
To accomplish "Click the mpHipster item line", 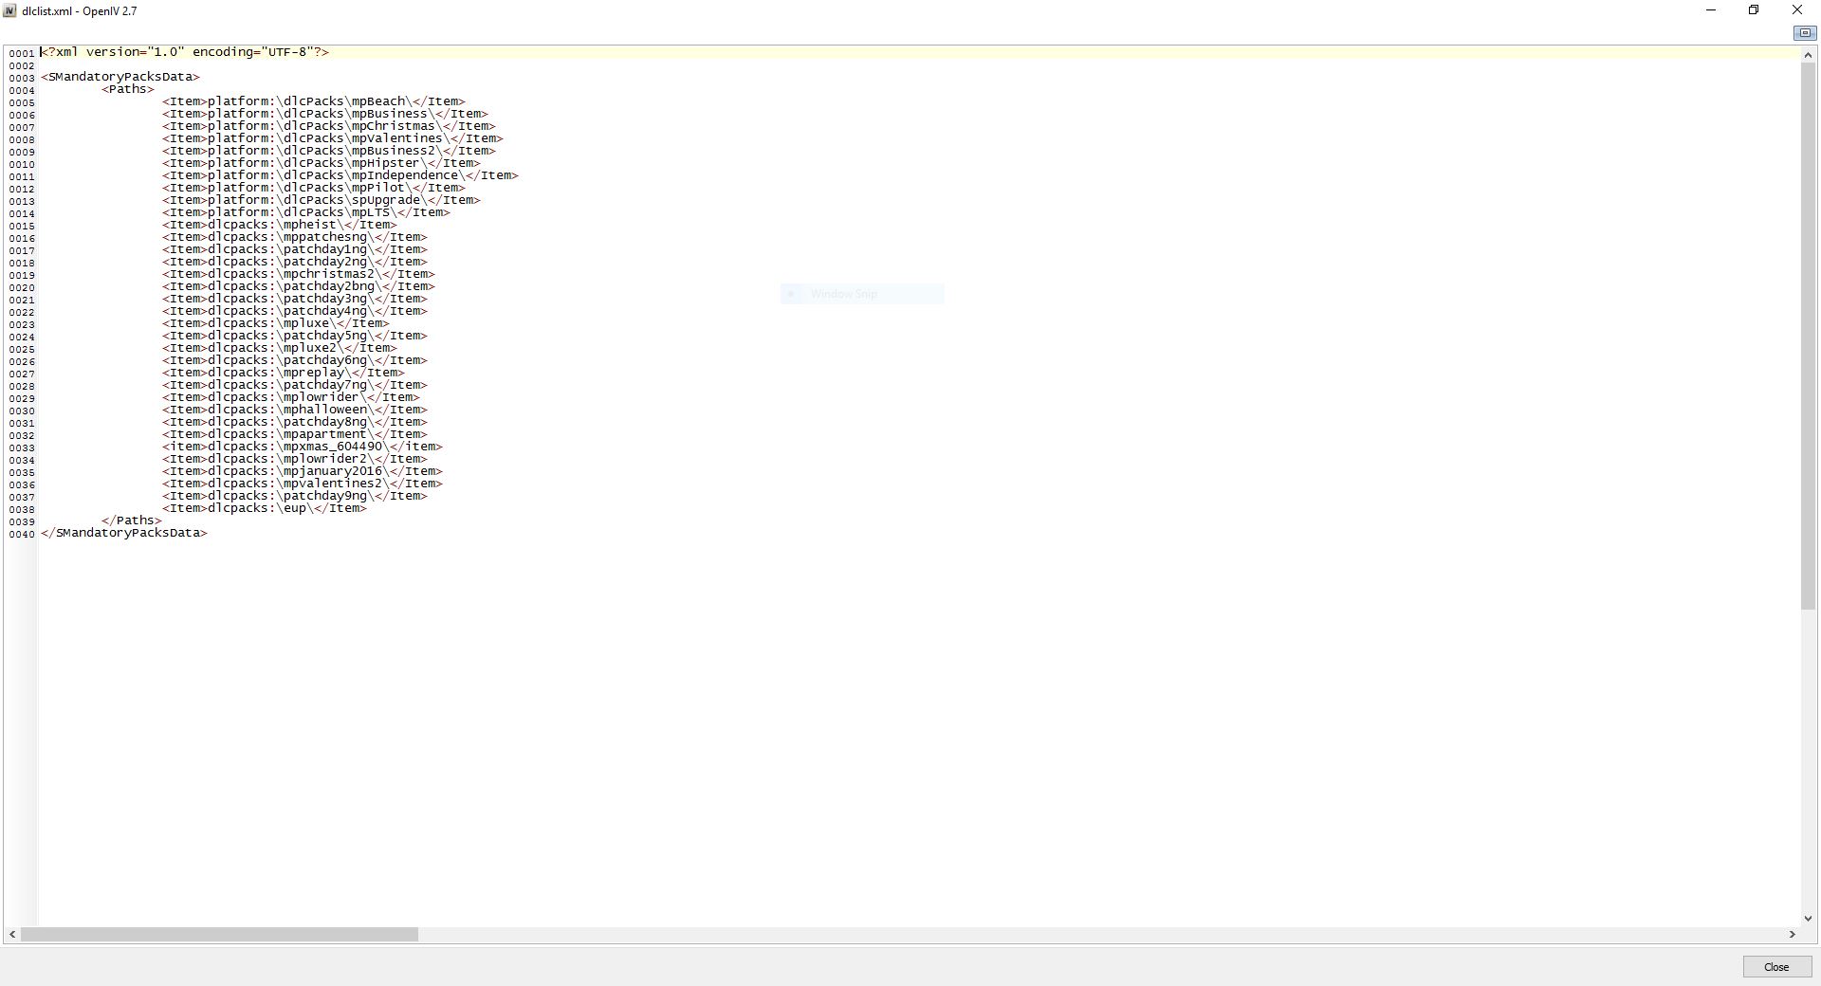I will [x=322, y=163].
